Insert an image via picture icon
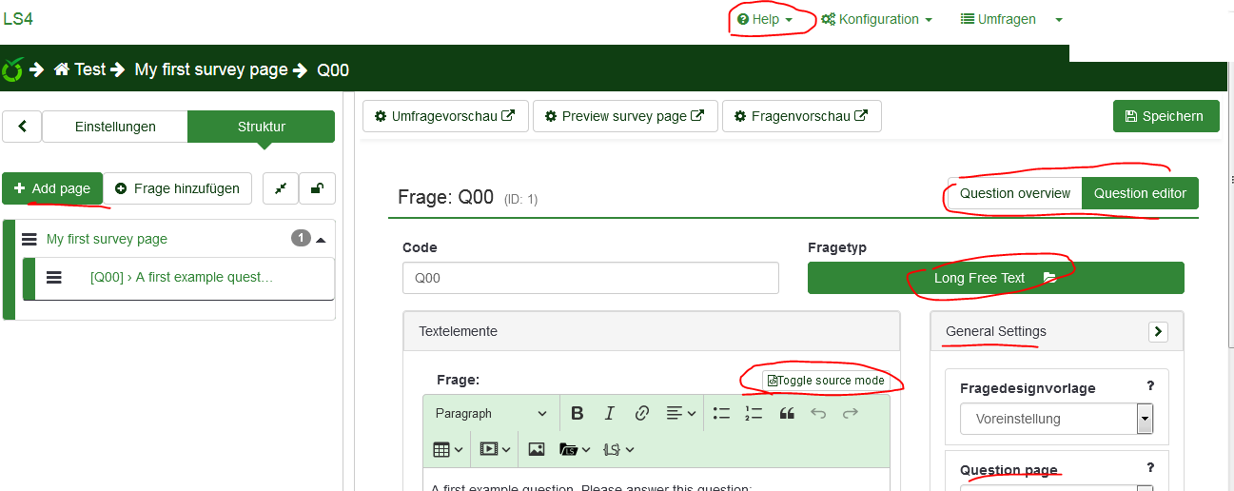The image size is (1234, 491). tap(537, 449)
